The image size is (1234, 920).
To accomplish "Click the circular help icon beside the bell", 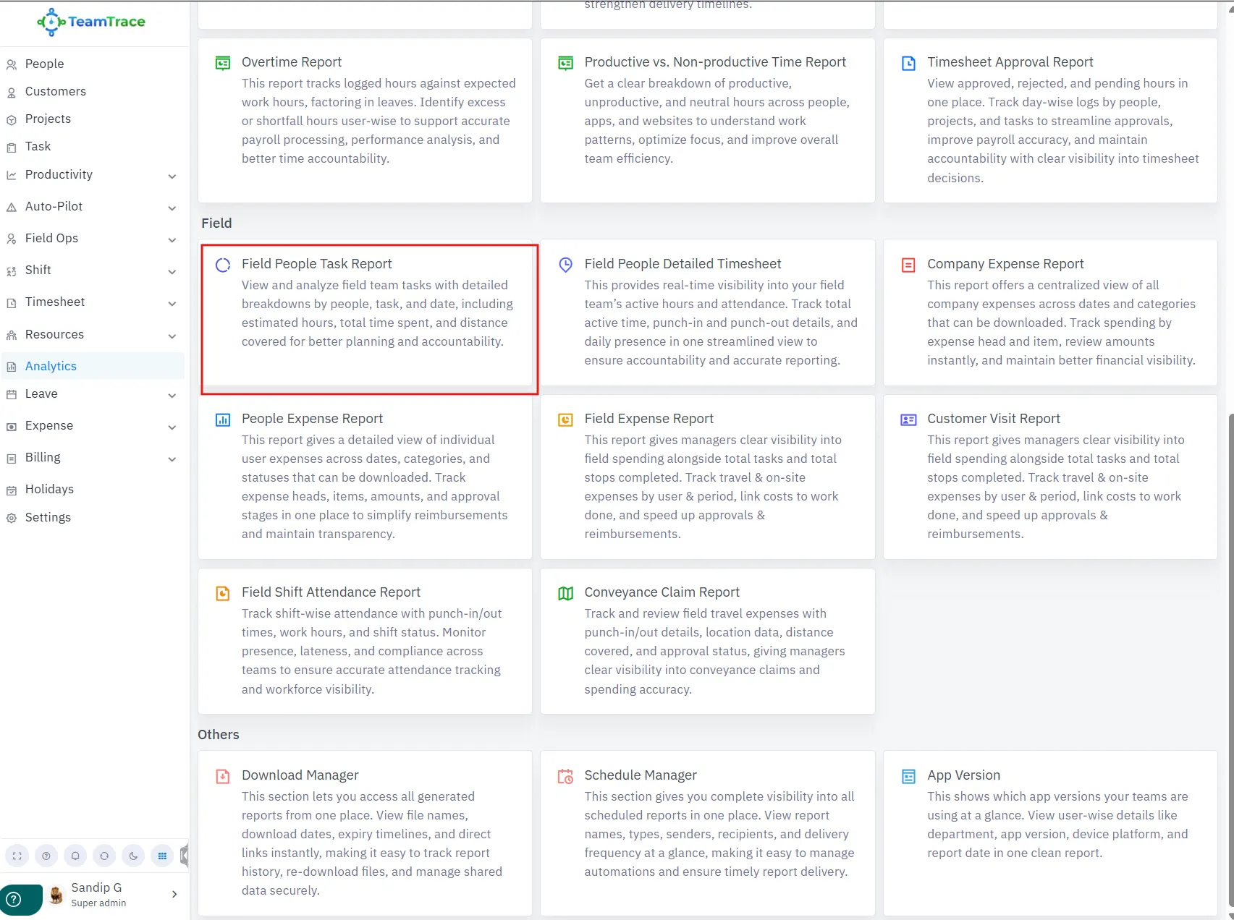I will (46, 856).
